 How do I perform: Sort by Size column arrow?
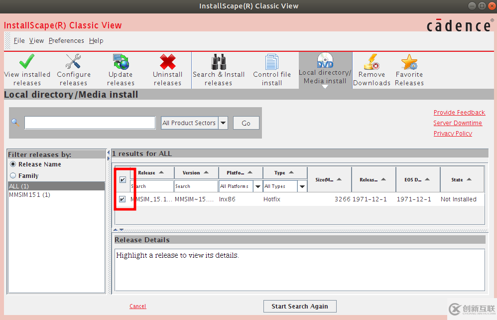point(339,179)
